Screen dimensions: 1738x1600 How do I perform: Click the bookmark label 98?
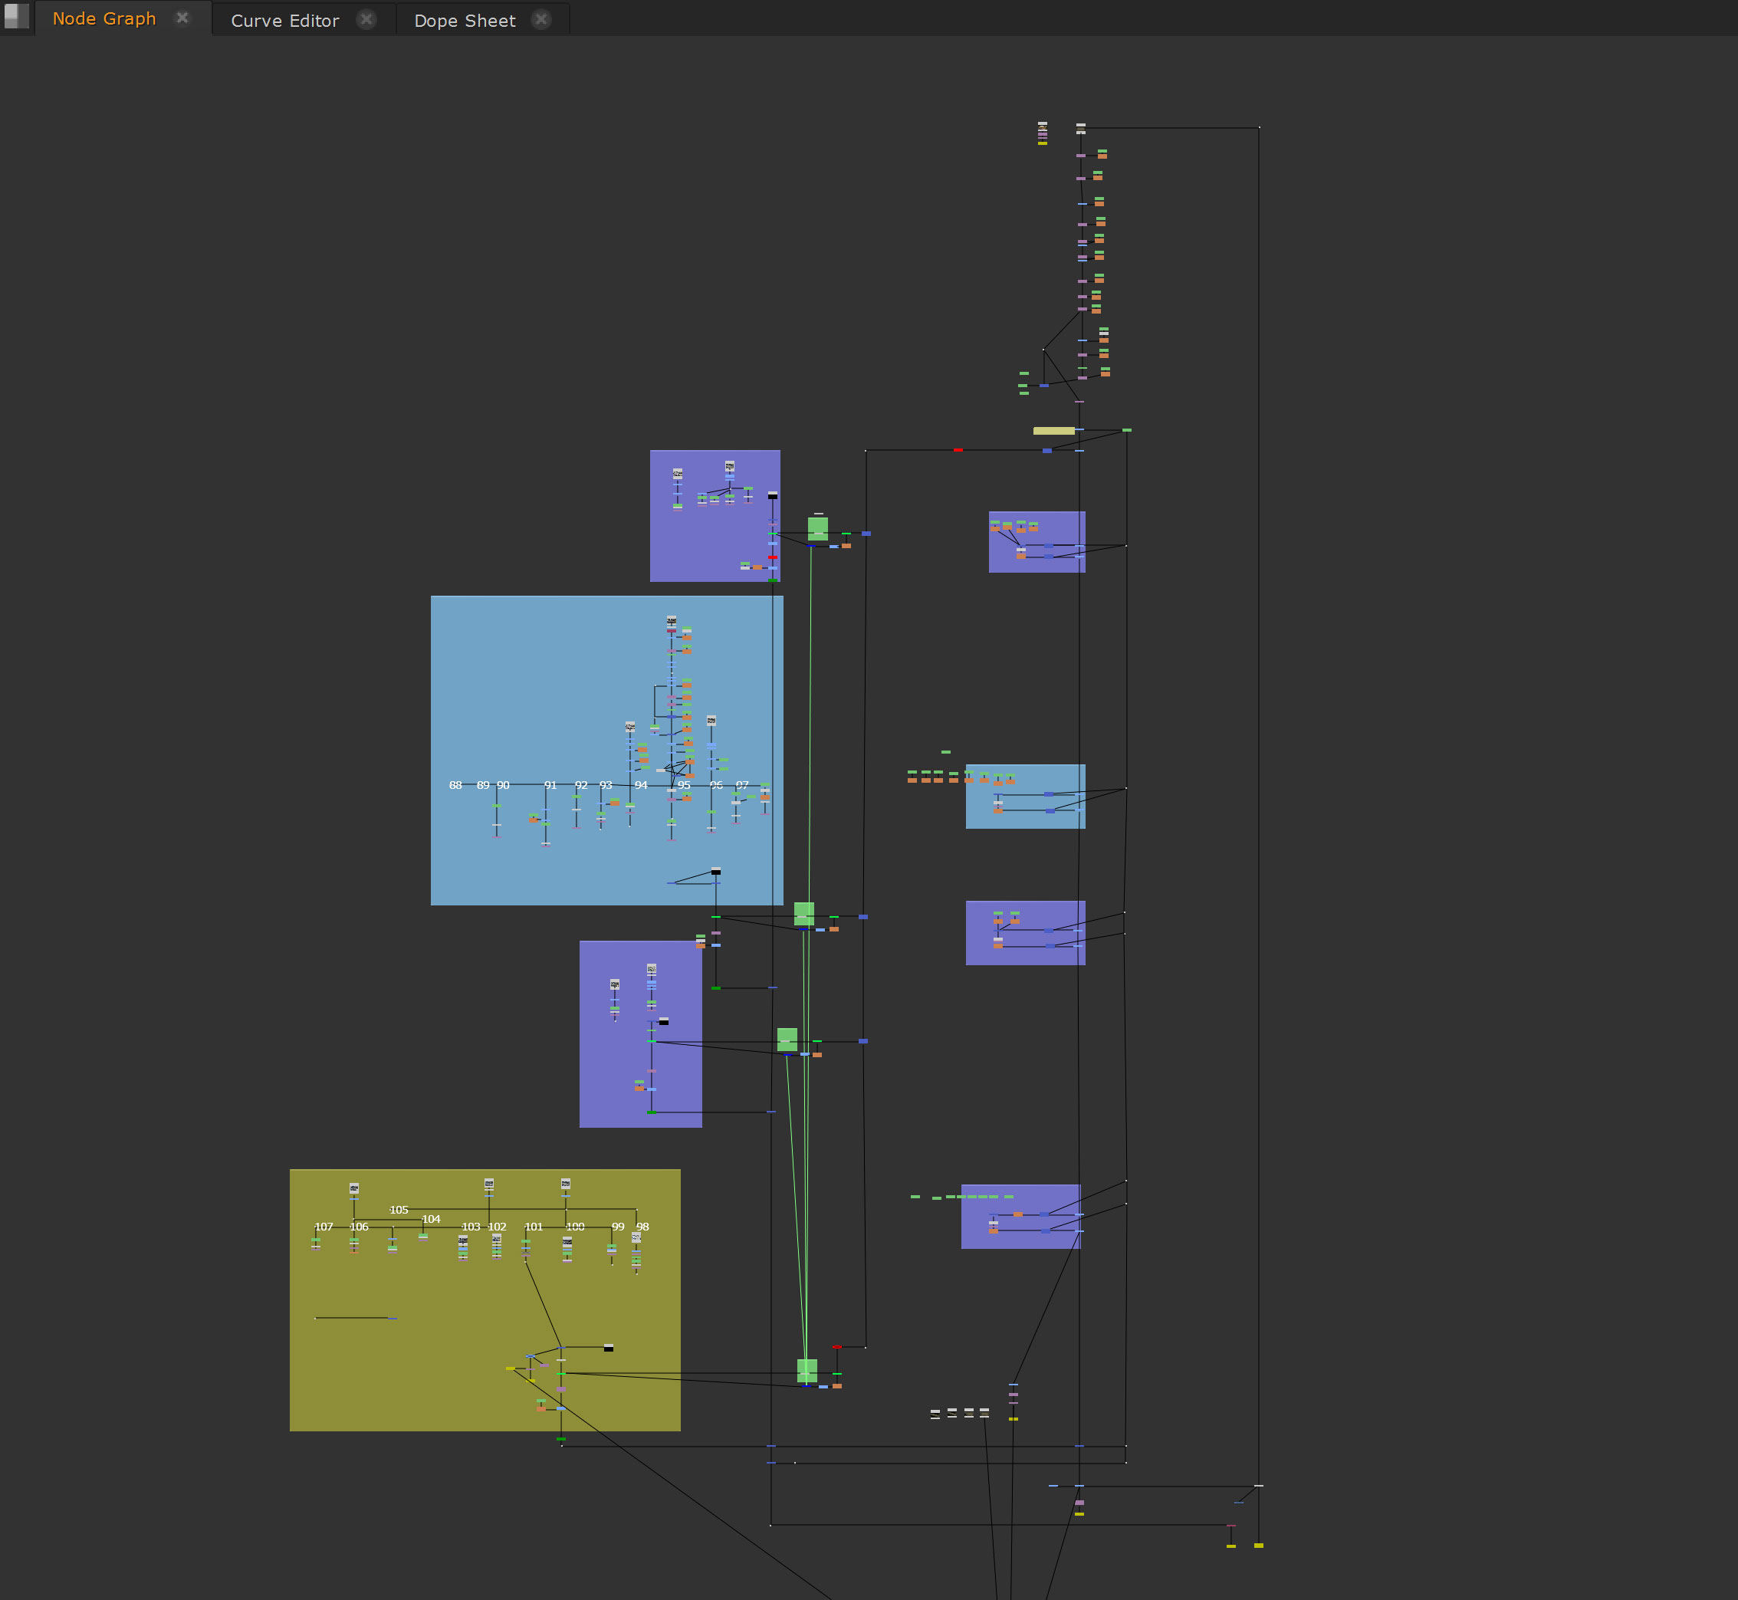pos(642,1227)
